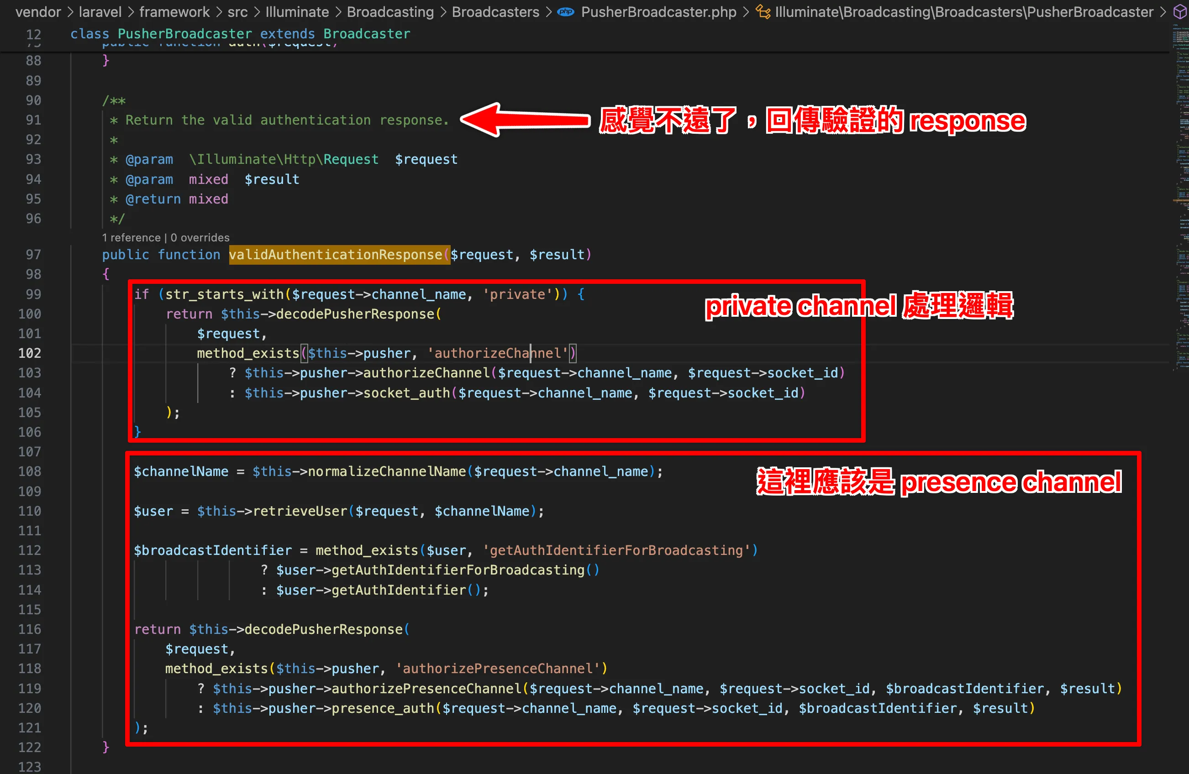Viewport: 1189px width, 774px height.
Task: Open the src breadcrumb folder
Action: click(237, 11)
